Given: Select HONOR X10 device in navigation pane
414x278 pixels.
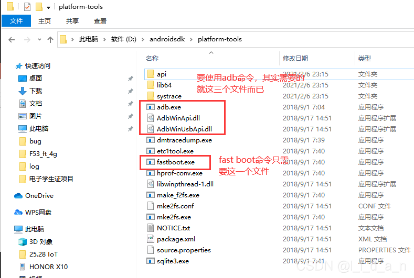Looking at the screenshot, I should (x=49, y=267).
